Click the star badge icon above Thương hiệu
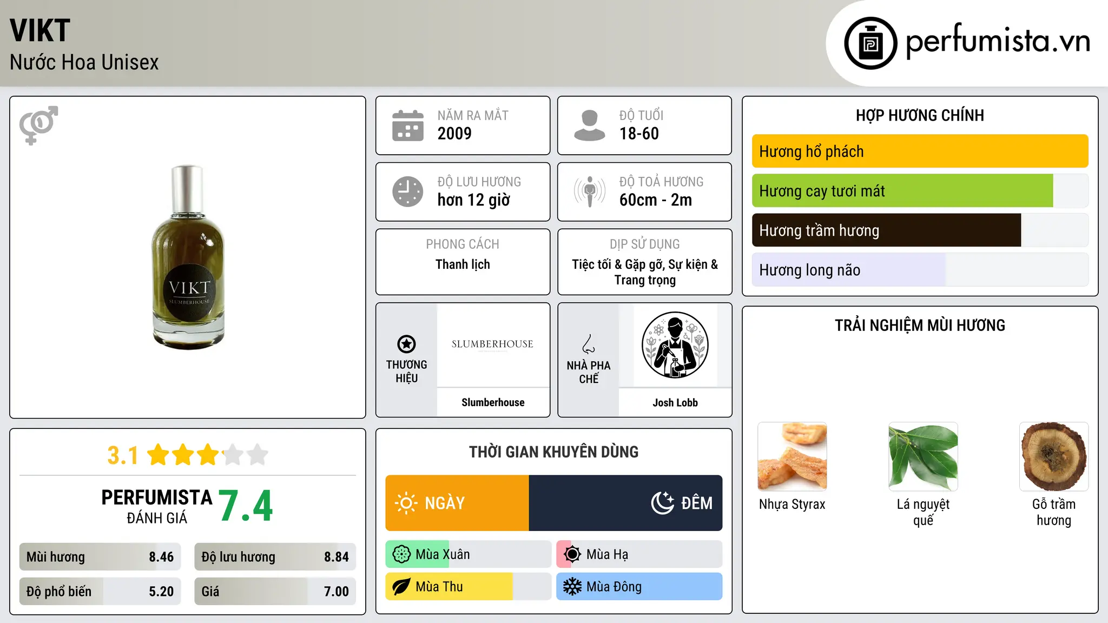Image resolution: width=1108 pixels, height=623 pixels. point(406,344)
